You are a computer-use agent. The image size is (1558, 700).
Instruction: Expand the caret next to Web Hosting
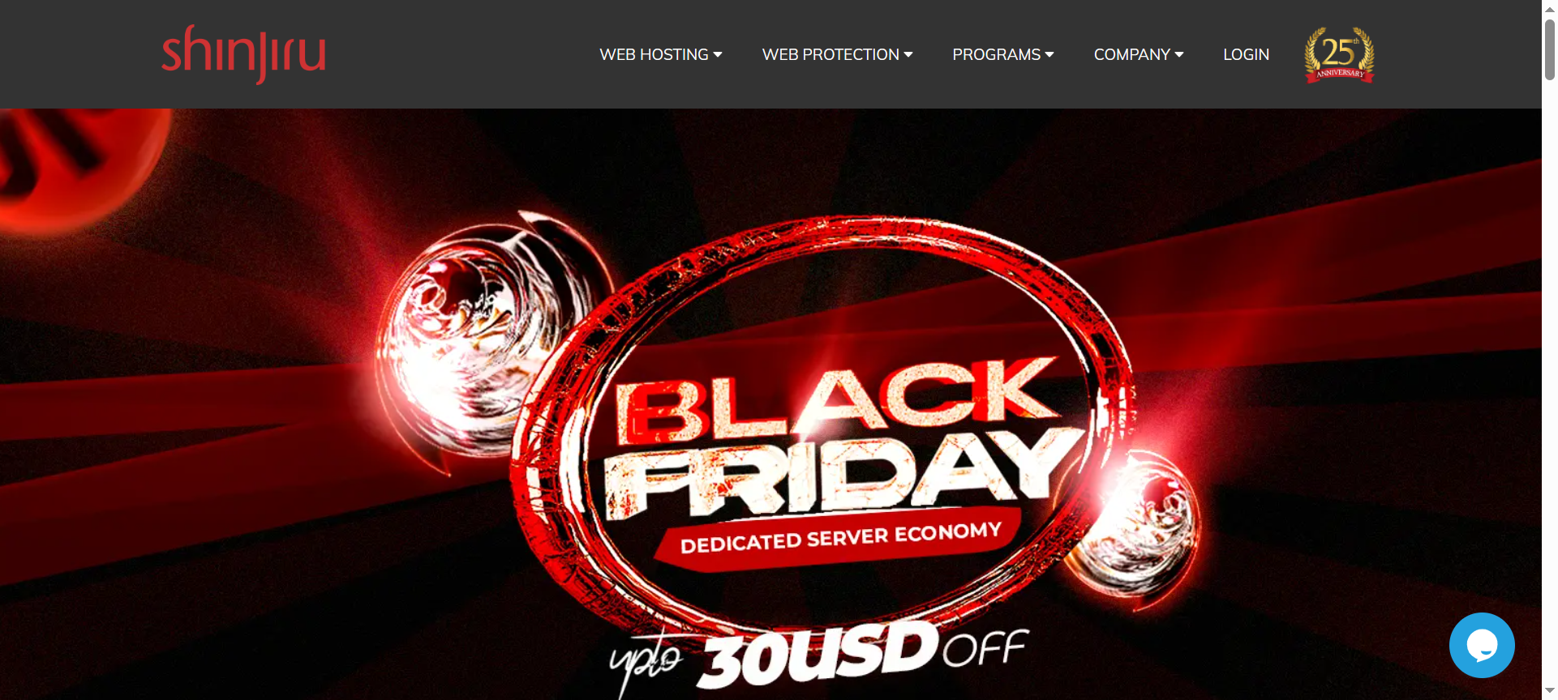pyautogui.click(x=718, y=54)
